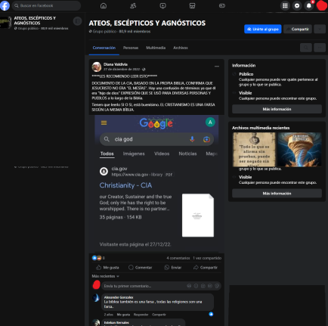328x326 pixels.
Task: Open the Marketplace icon
Action: tap(192, 5)
